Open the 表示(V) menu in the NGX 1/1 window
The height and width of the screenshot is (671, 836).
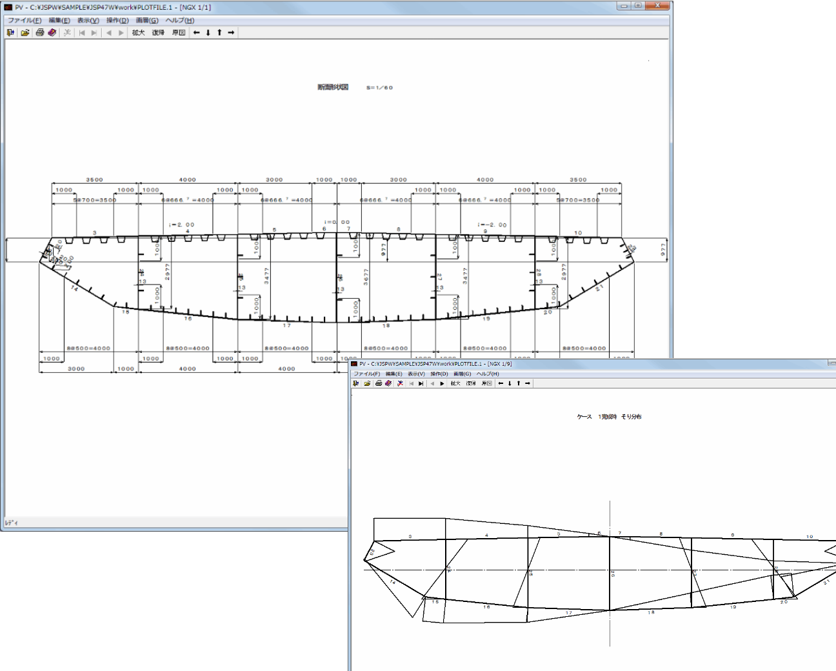click(x=88, y=20)
